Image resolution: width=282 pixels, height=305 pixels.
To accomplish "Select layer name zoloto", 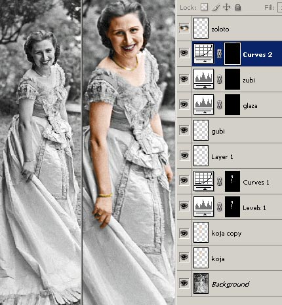I will tap(220, 29).
